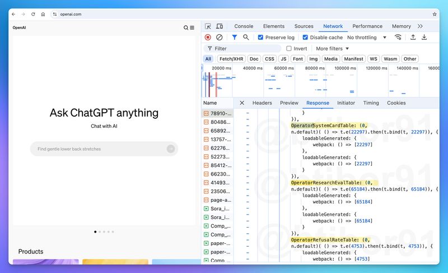
Task: Filter requests by All types
Action: coord(208,59)
